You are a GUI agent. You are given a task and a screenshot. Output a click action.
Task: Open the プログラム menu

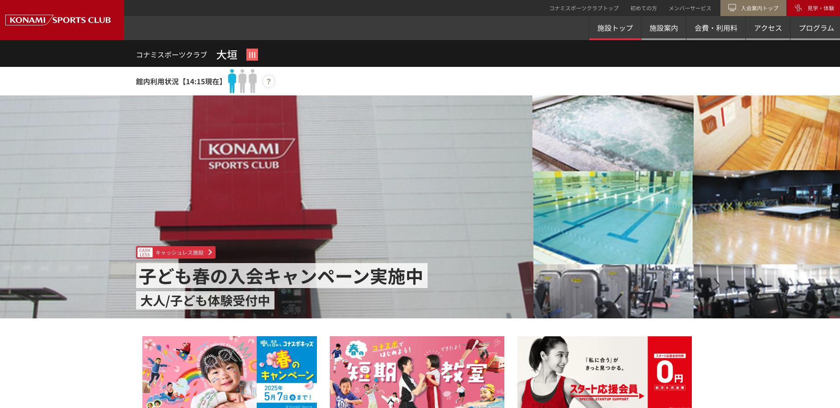pyautogui.click(x=816, y=28)
